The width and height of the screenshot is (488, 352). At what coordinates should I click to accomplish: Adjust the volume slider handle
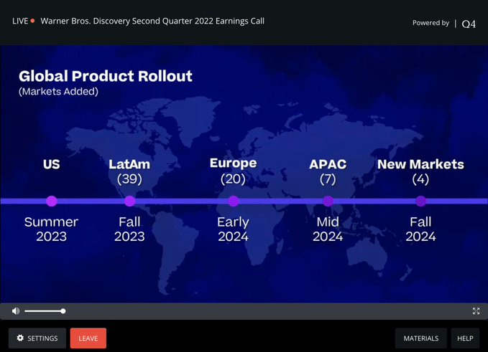tap(63, 311)
